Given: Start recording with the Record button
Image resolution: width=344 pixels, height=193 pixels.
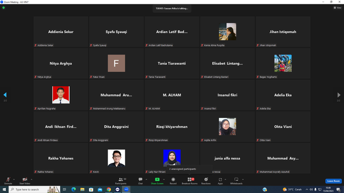Looking at the screenshot, I should click(173, 181).
